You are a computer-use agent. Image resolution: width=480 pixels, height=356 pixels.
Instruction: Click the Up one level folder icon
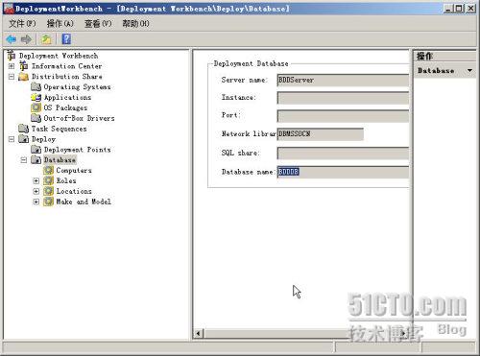tap(46, 39)
